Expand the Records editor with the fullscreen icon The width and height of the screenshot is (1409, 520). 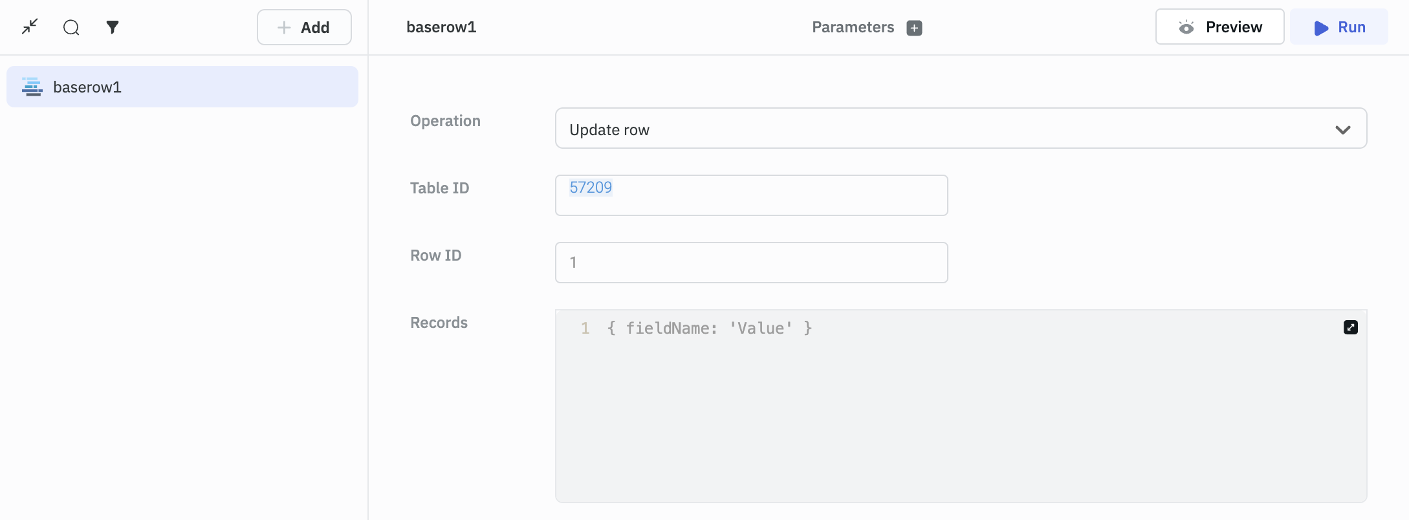tap(1350, 327)
